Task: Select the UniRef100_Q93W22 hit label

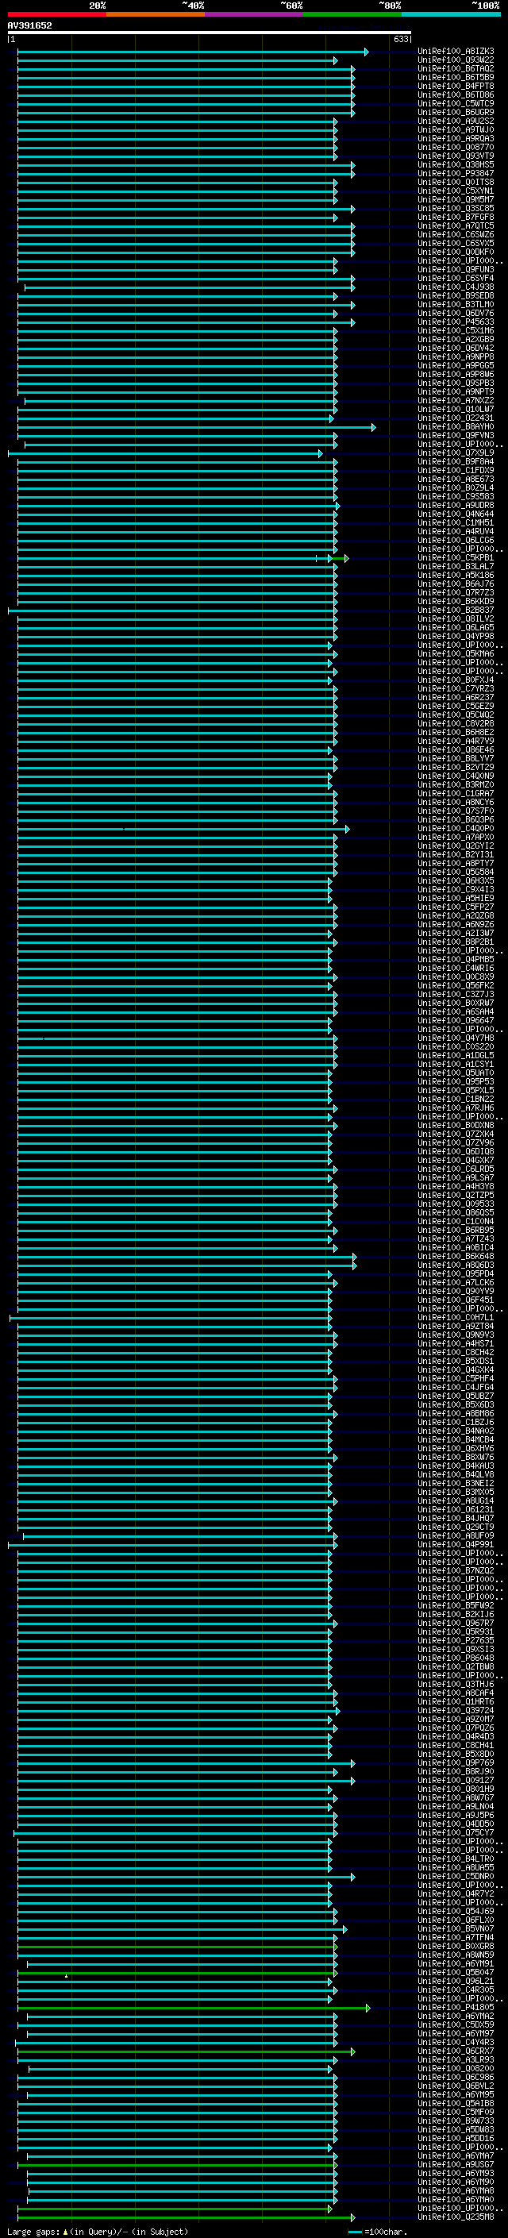Action: [456, 60]
